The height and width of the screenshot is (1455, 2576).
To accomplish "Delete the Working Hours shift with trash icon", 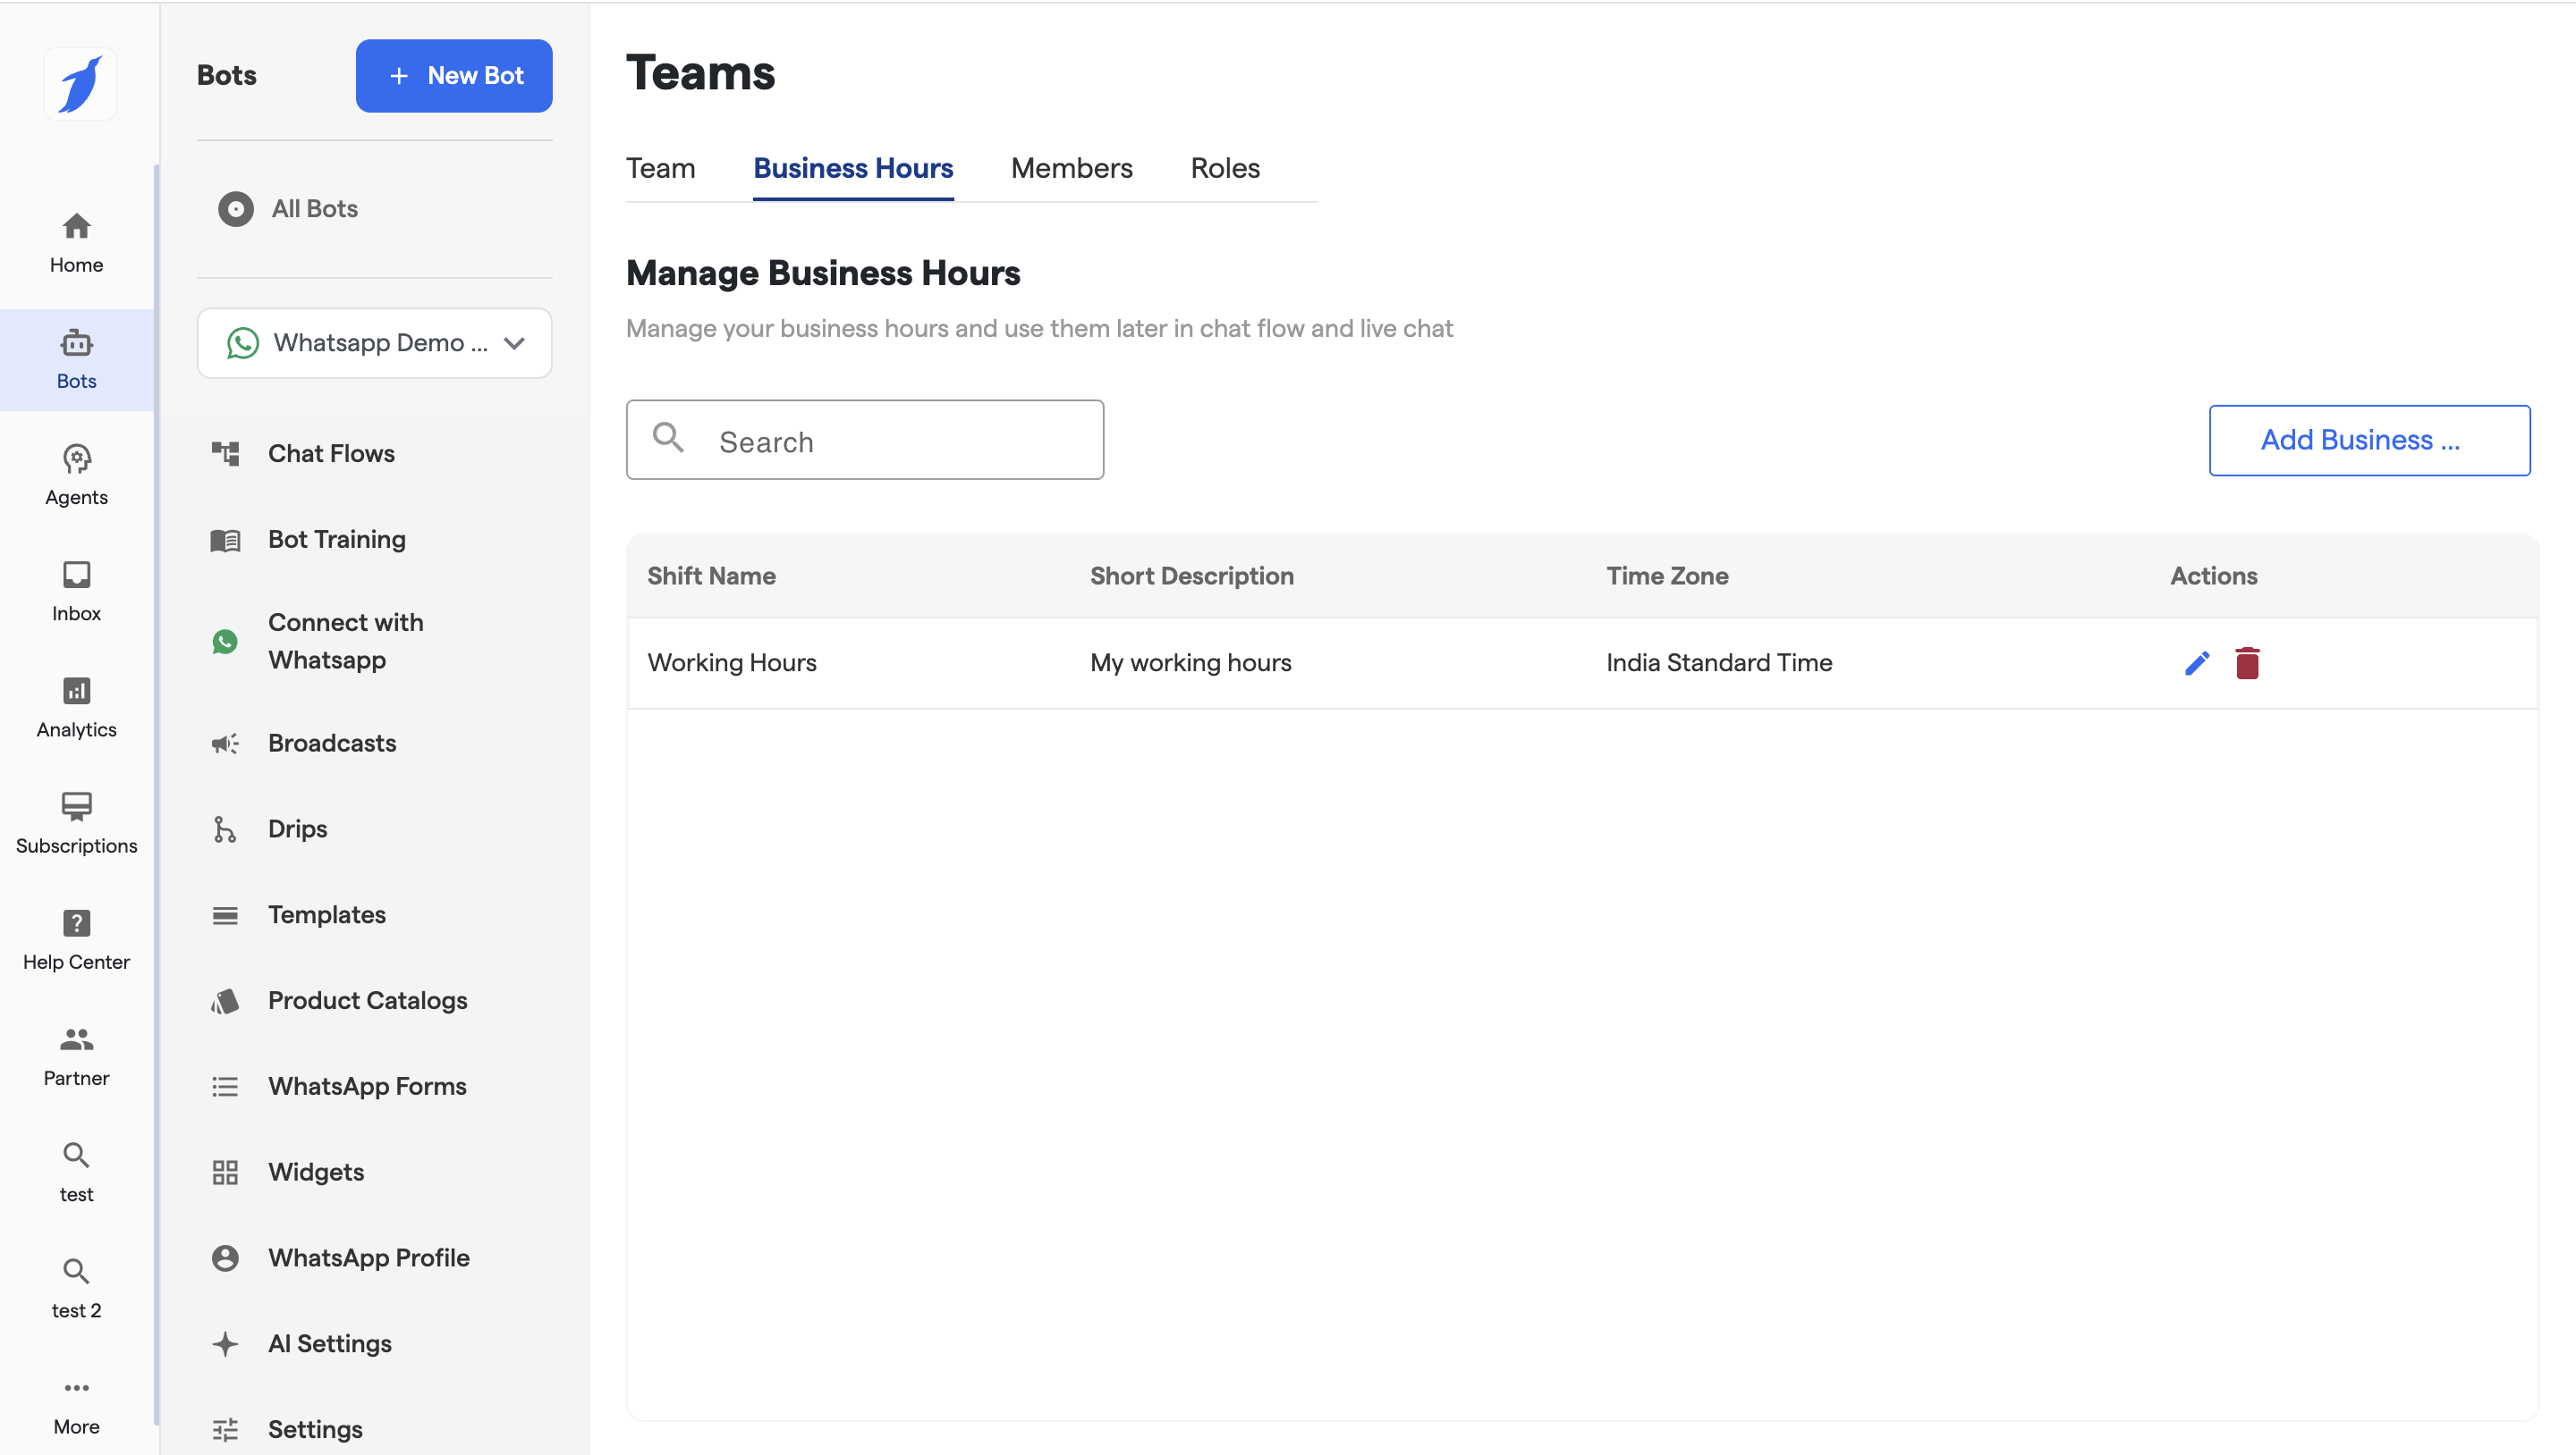I will pos(2246,662).
